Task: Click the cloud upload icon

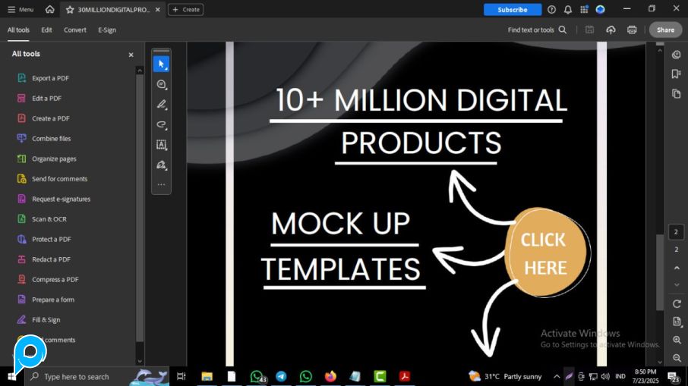Action: [611, 30]
